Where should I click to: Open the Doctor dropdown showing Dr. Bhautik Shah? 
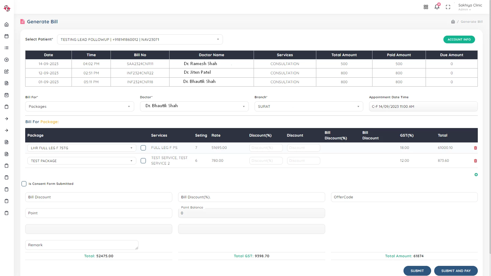[x=194, y=107]
